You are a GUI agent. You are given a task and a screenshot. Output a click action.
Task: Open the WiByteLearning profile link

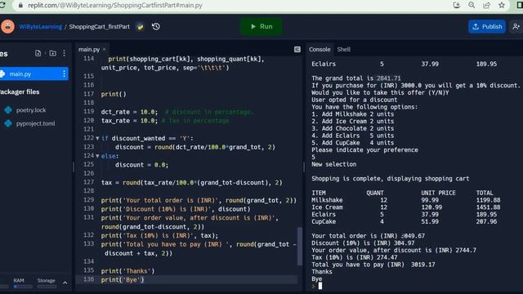tap(40, 27)
